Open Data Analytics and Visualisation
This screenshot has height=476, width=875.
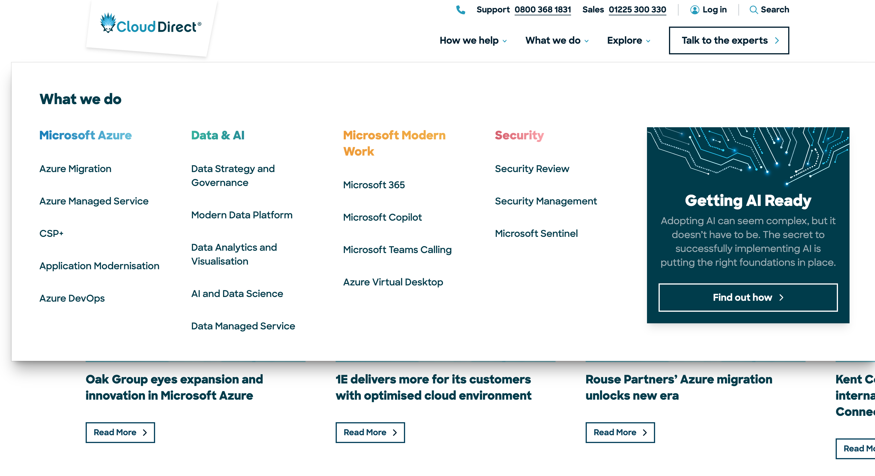pyautogui.click(x=234, y=254)
